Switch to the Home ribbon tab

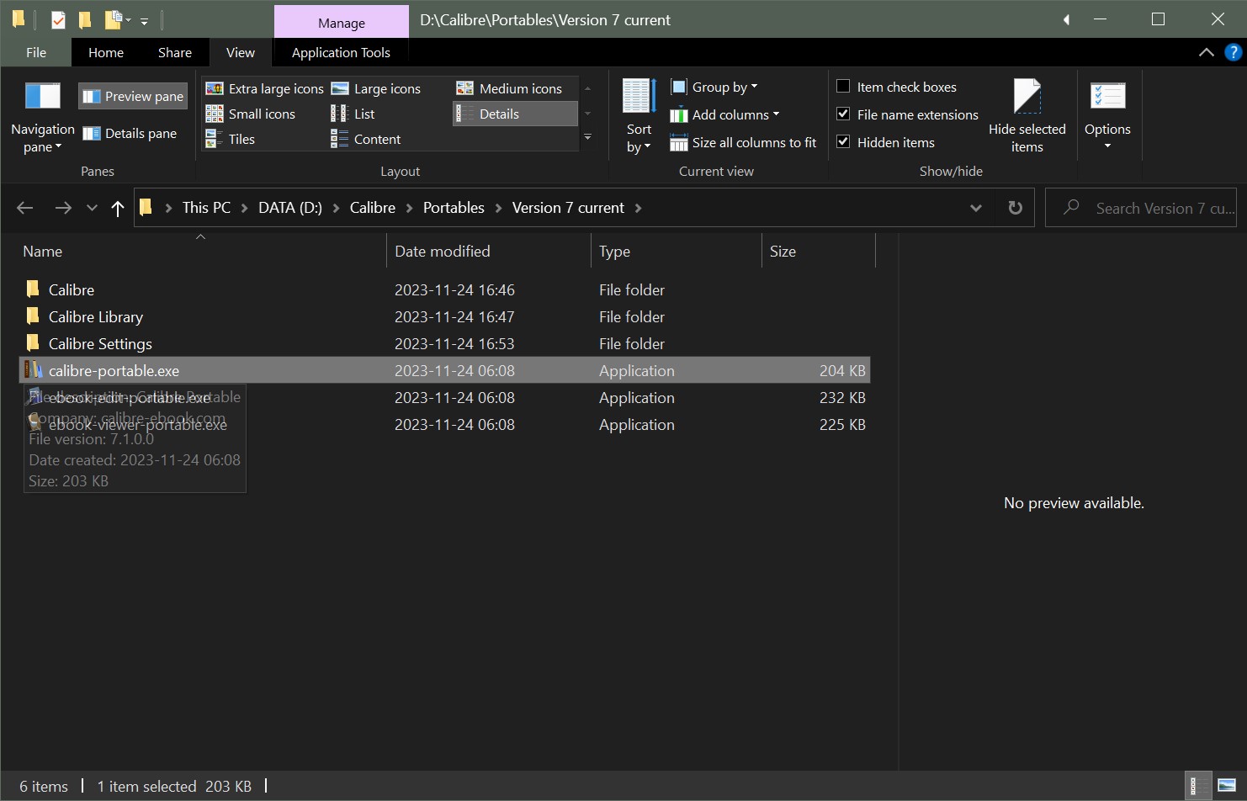point(106,52)
